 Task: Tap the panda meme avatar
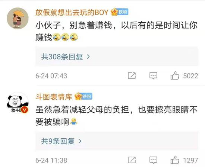(x=18, y=103)
